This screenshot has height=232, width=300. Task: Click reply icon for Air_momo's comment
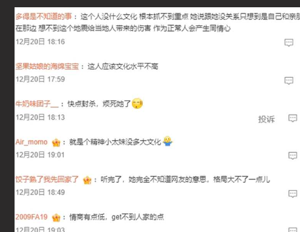point(293,156)
